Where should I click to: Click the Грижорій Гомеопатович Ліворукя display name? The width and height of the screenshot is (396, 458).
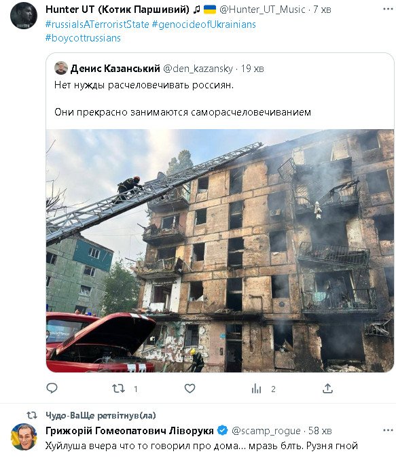click(130, 431)
